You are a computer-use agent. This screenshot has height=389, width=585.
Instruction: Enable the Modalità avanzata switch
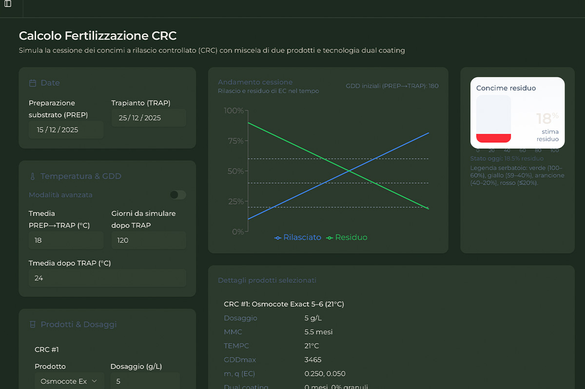pos(178,195)
